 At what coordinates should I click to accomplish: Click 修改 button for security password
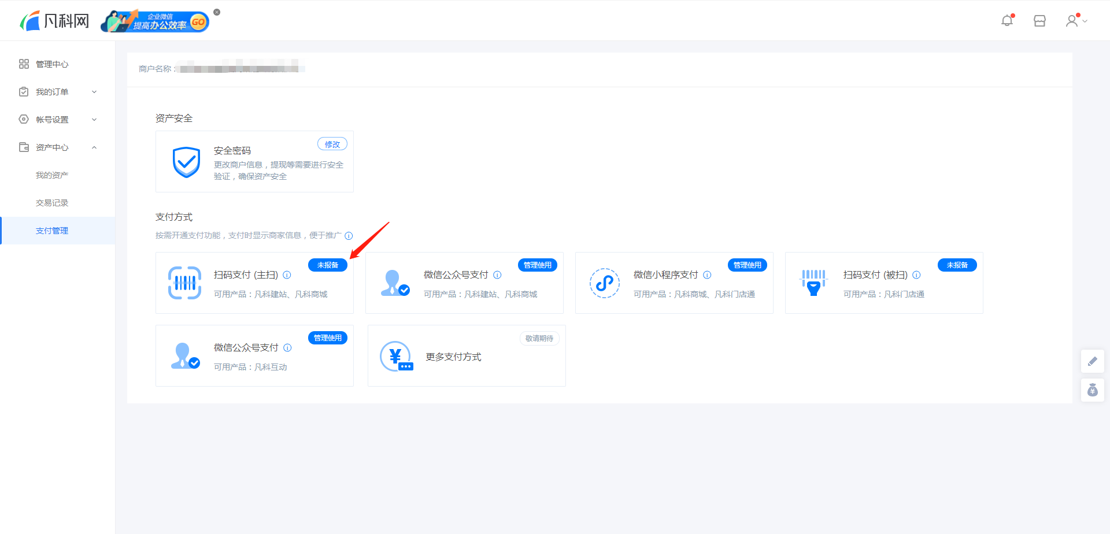tap(332, 144)
